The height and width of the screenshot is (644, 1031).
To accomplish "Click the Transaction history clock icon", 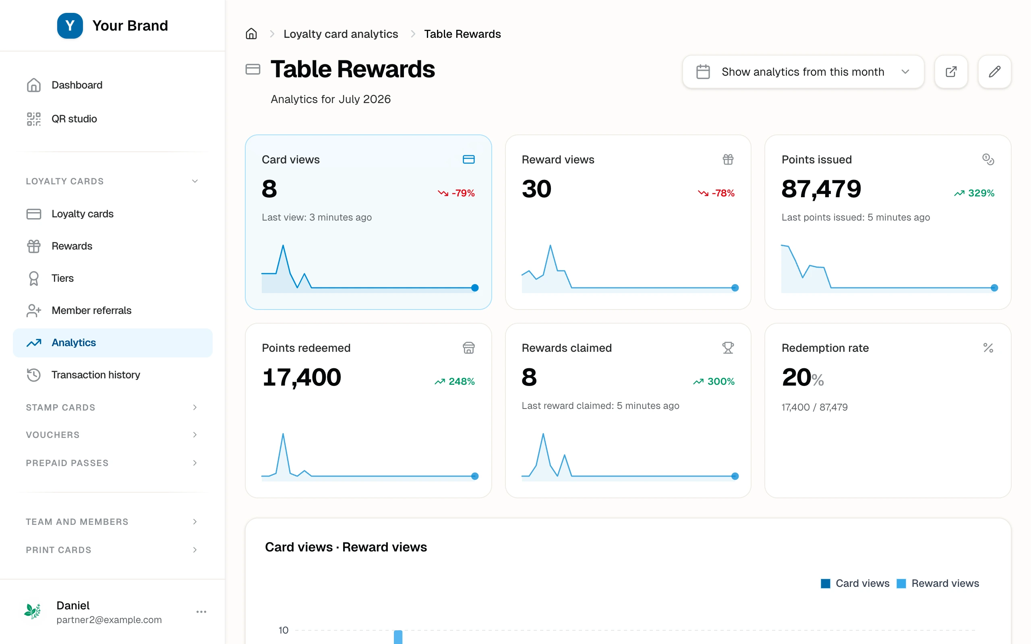I will (x=34, y=375).
